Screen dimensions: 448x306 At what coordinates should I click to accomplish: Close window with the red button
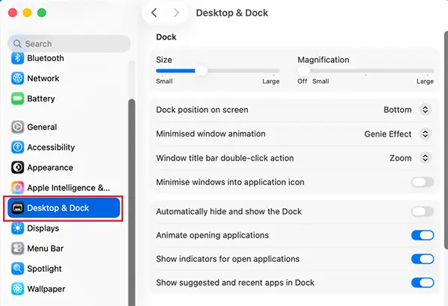coord(13,13)
